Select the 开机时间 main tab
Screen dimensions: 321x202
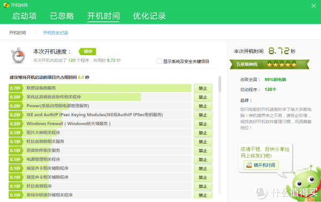point(103,16)
